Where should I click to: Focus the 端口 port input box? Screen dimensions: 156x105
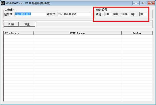point(143,14)
